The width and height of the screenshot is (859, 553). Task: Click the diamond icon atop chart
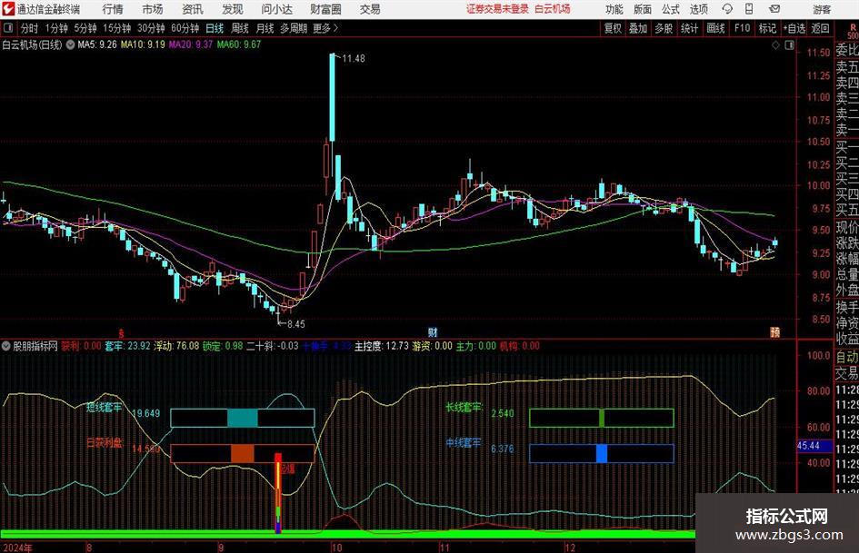tap(775, 45)
